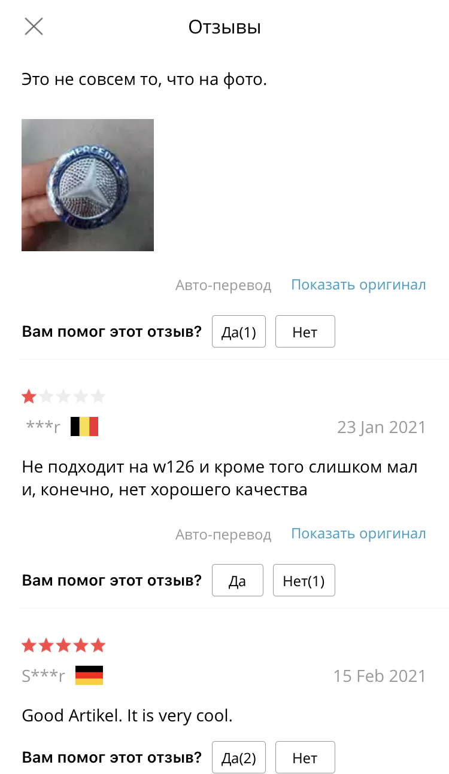Vote Да(1) on the photo review
449x774 pixels.
[x=239, y=332]
